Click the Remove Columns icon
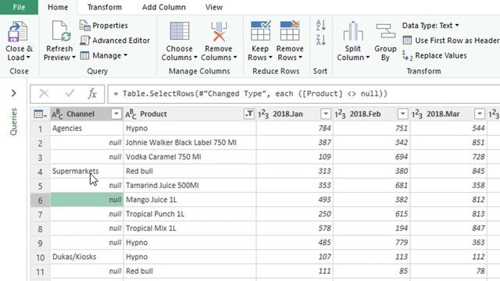The image size is (500, 281). point(219,31)
